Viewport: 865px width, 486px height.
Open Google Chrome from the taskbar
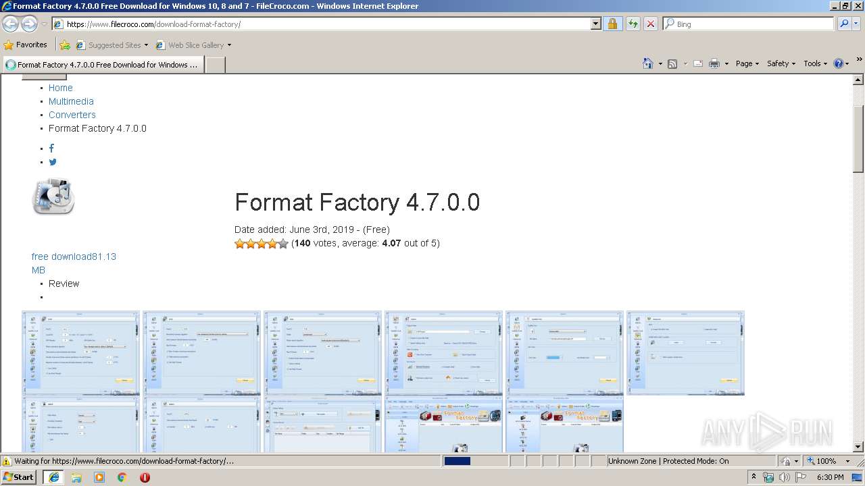coord(122,477)
